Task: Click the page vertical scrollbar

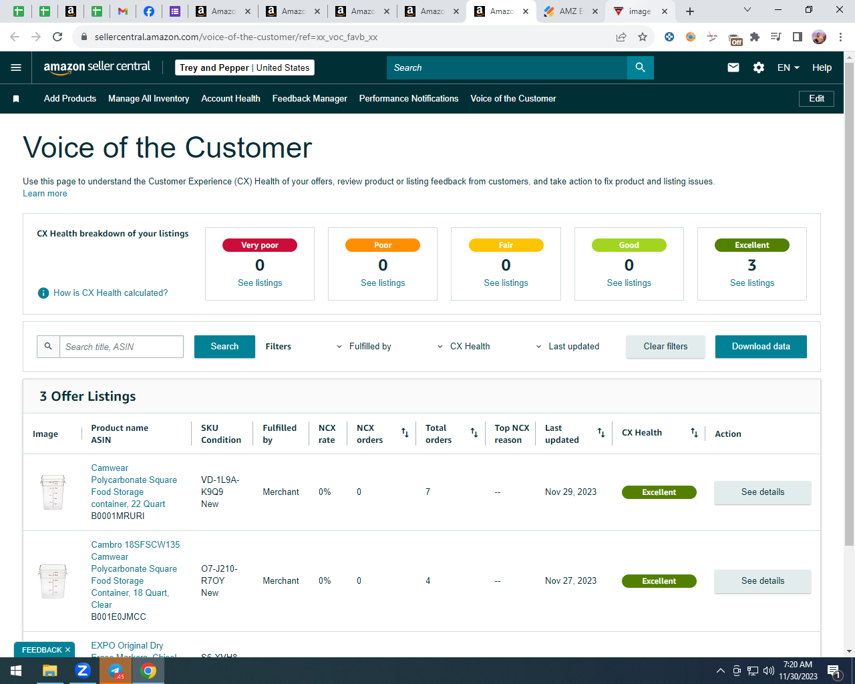Action: 850,304
